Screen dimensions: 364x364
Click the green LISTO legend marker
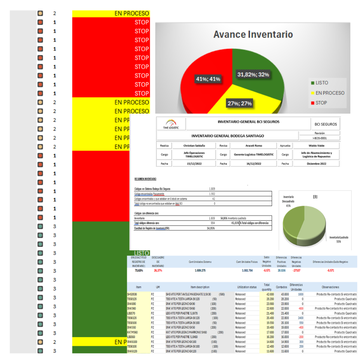pos(312,83)
